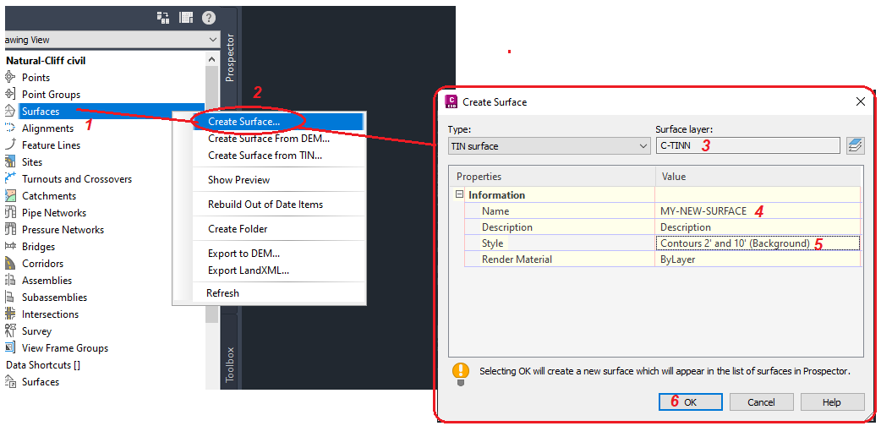This screenshot has height=426, width=881.
Task: Click the Alignments tree icon
Action: pyautogui.click(x=10, y=128)
